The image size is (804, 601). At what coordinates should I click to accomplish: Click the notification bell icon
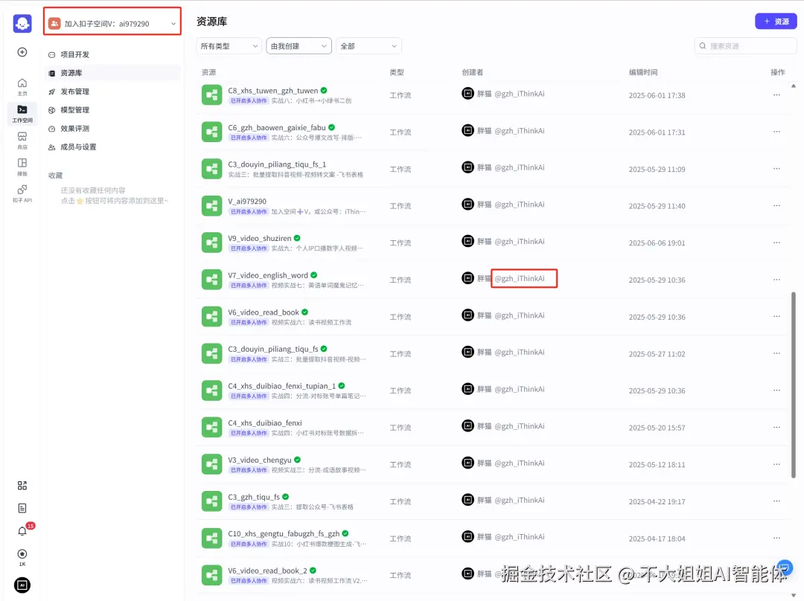tap(22, 530)
